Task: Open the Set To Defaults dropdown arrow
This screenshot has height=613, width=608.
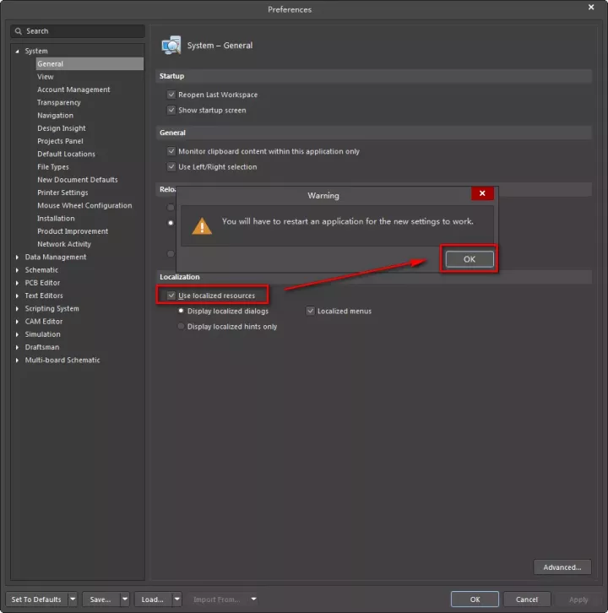Action: point(73,599)
